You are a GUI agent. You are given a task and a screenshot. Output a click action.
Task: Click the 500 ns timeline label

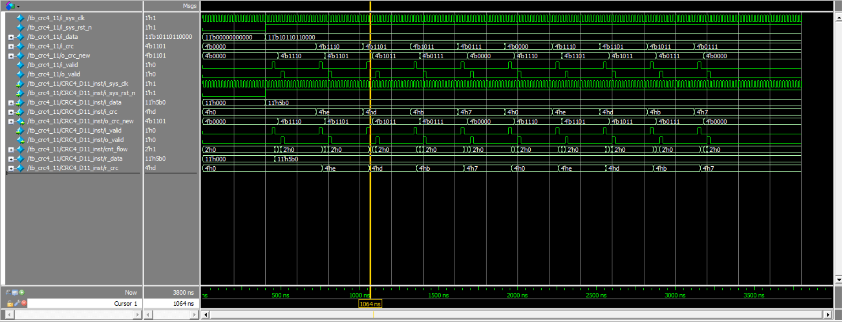coord(280,295)
